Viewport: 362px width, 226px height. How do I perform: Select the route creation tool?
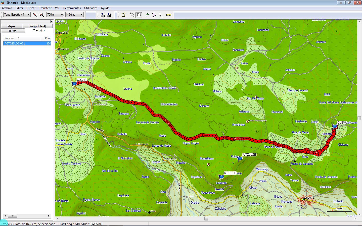154,15
